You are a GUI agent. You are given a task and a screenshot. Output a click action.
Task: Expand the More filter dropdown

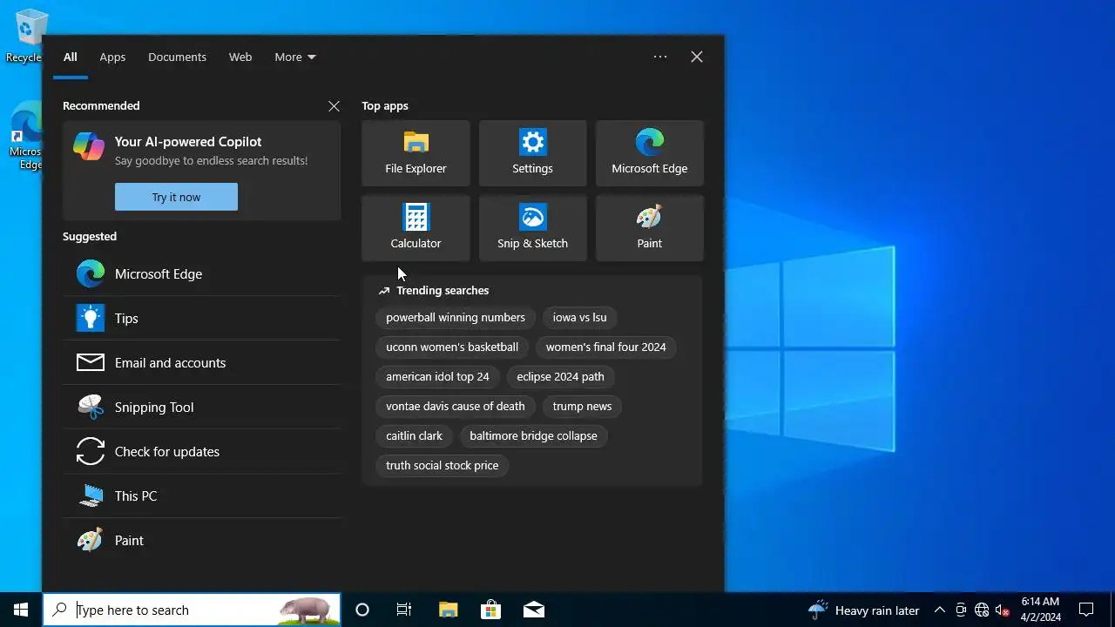tap(295, 57)
